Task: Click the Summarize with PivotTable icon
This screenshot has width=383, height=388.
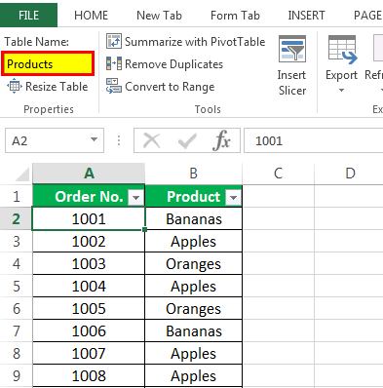Action: (114, 41)
